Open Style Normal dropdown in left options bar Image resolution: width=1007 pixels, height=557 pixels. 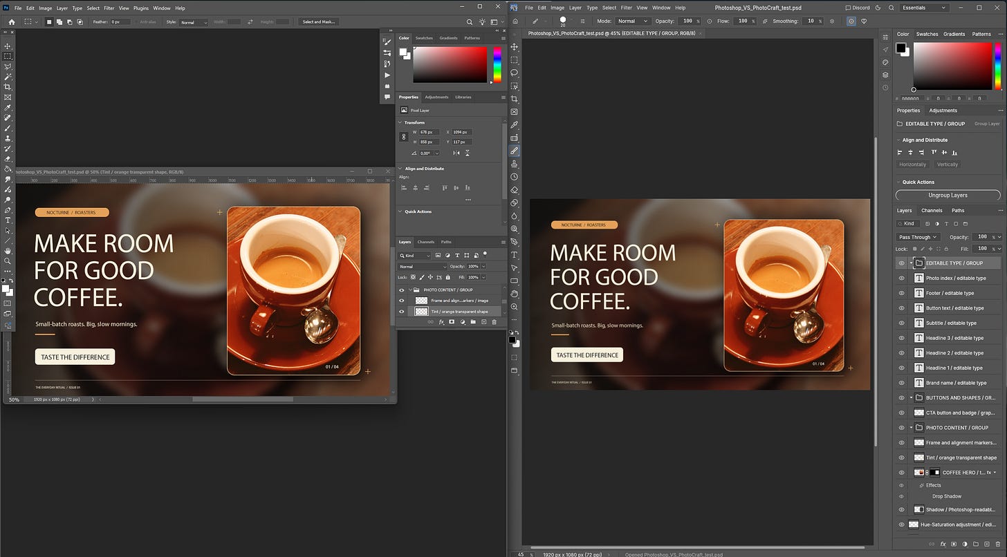194,22
